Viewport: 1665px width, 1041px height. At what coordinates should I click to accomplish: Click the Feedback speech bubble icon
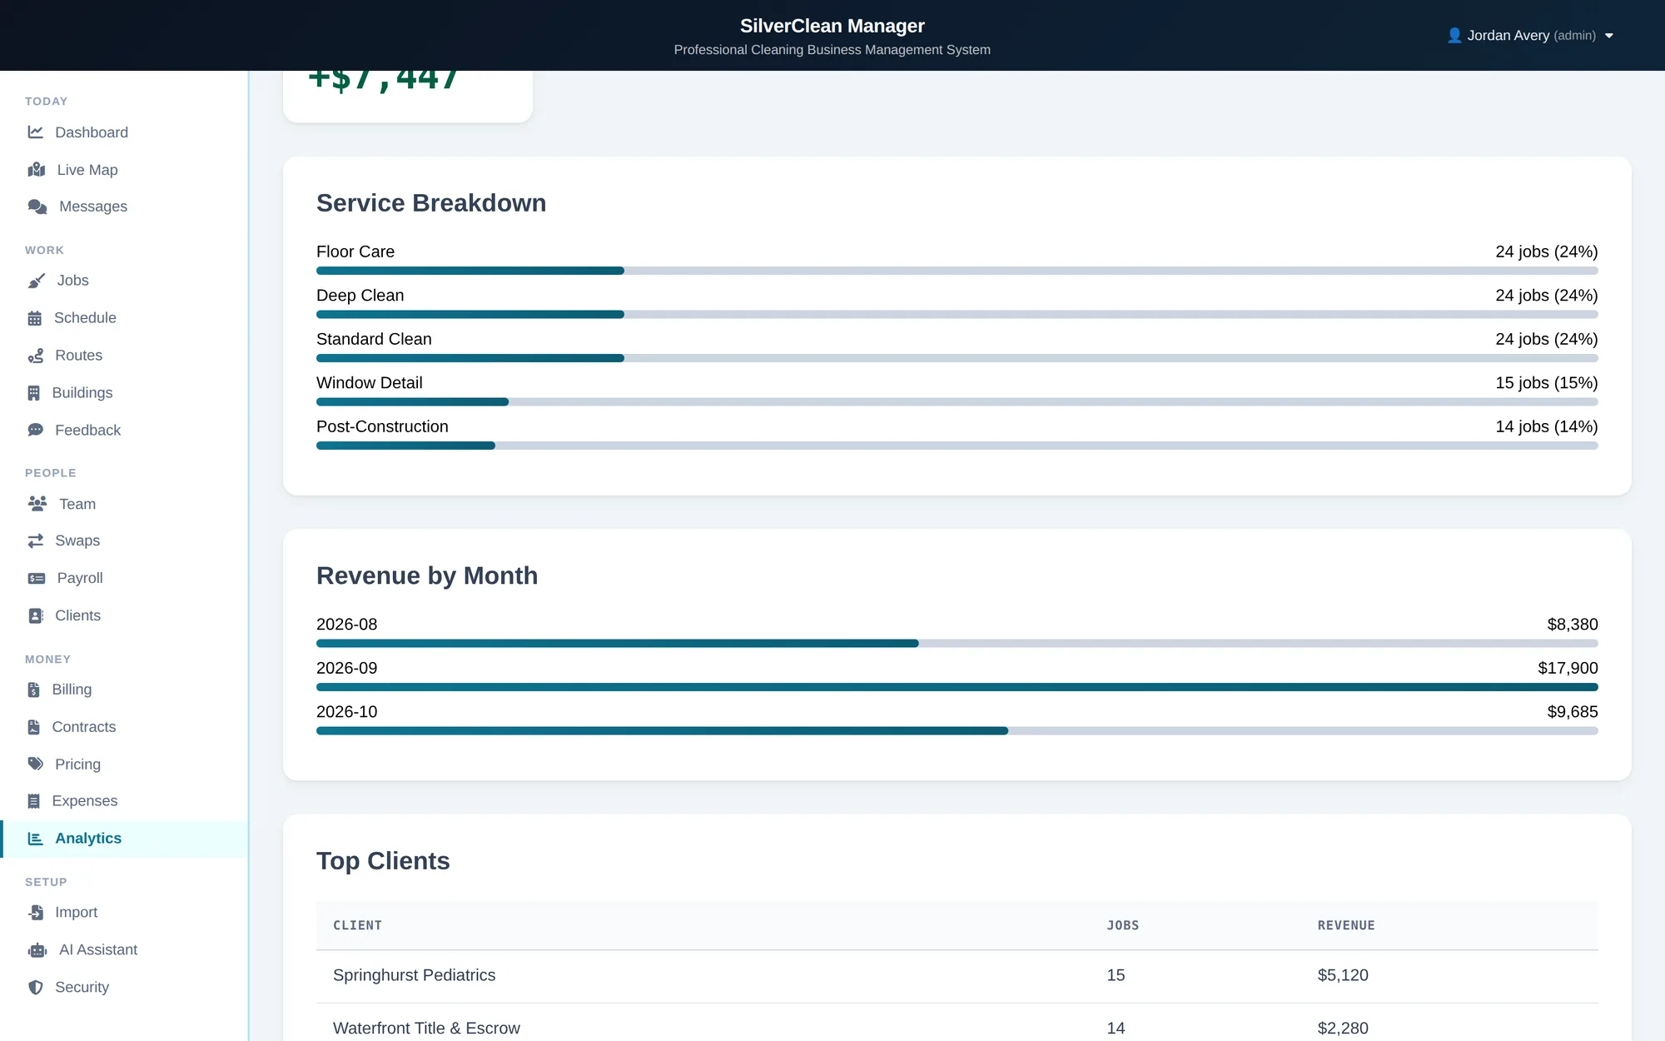[x=36, y=431]
